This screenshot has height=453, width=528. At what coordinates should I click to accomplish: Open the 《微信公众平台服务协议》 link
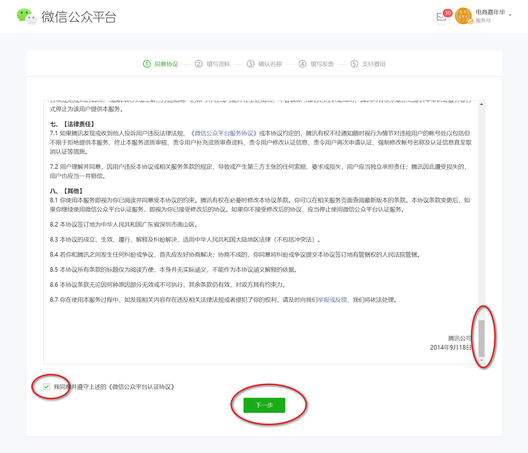tap(224, 133)
